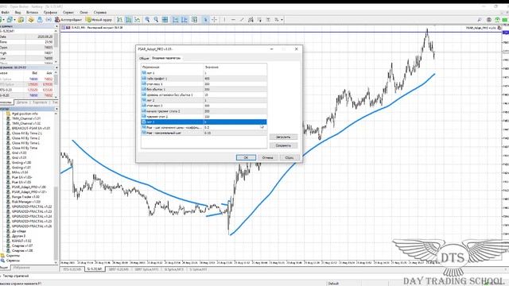This screenshot has height=286, width=509.
Task: Switch to the RTS-9.20,M5 chart tab
Action: (72, 269)
